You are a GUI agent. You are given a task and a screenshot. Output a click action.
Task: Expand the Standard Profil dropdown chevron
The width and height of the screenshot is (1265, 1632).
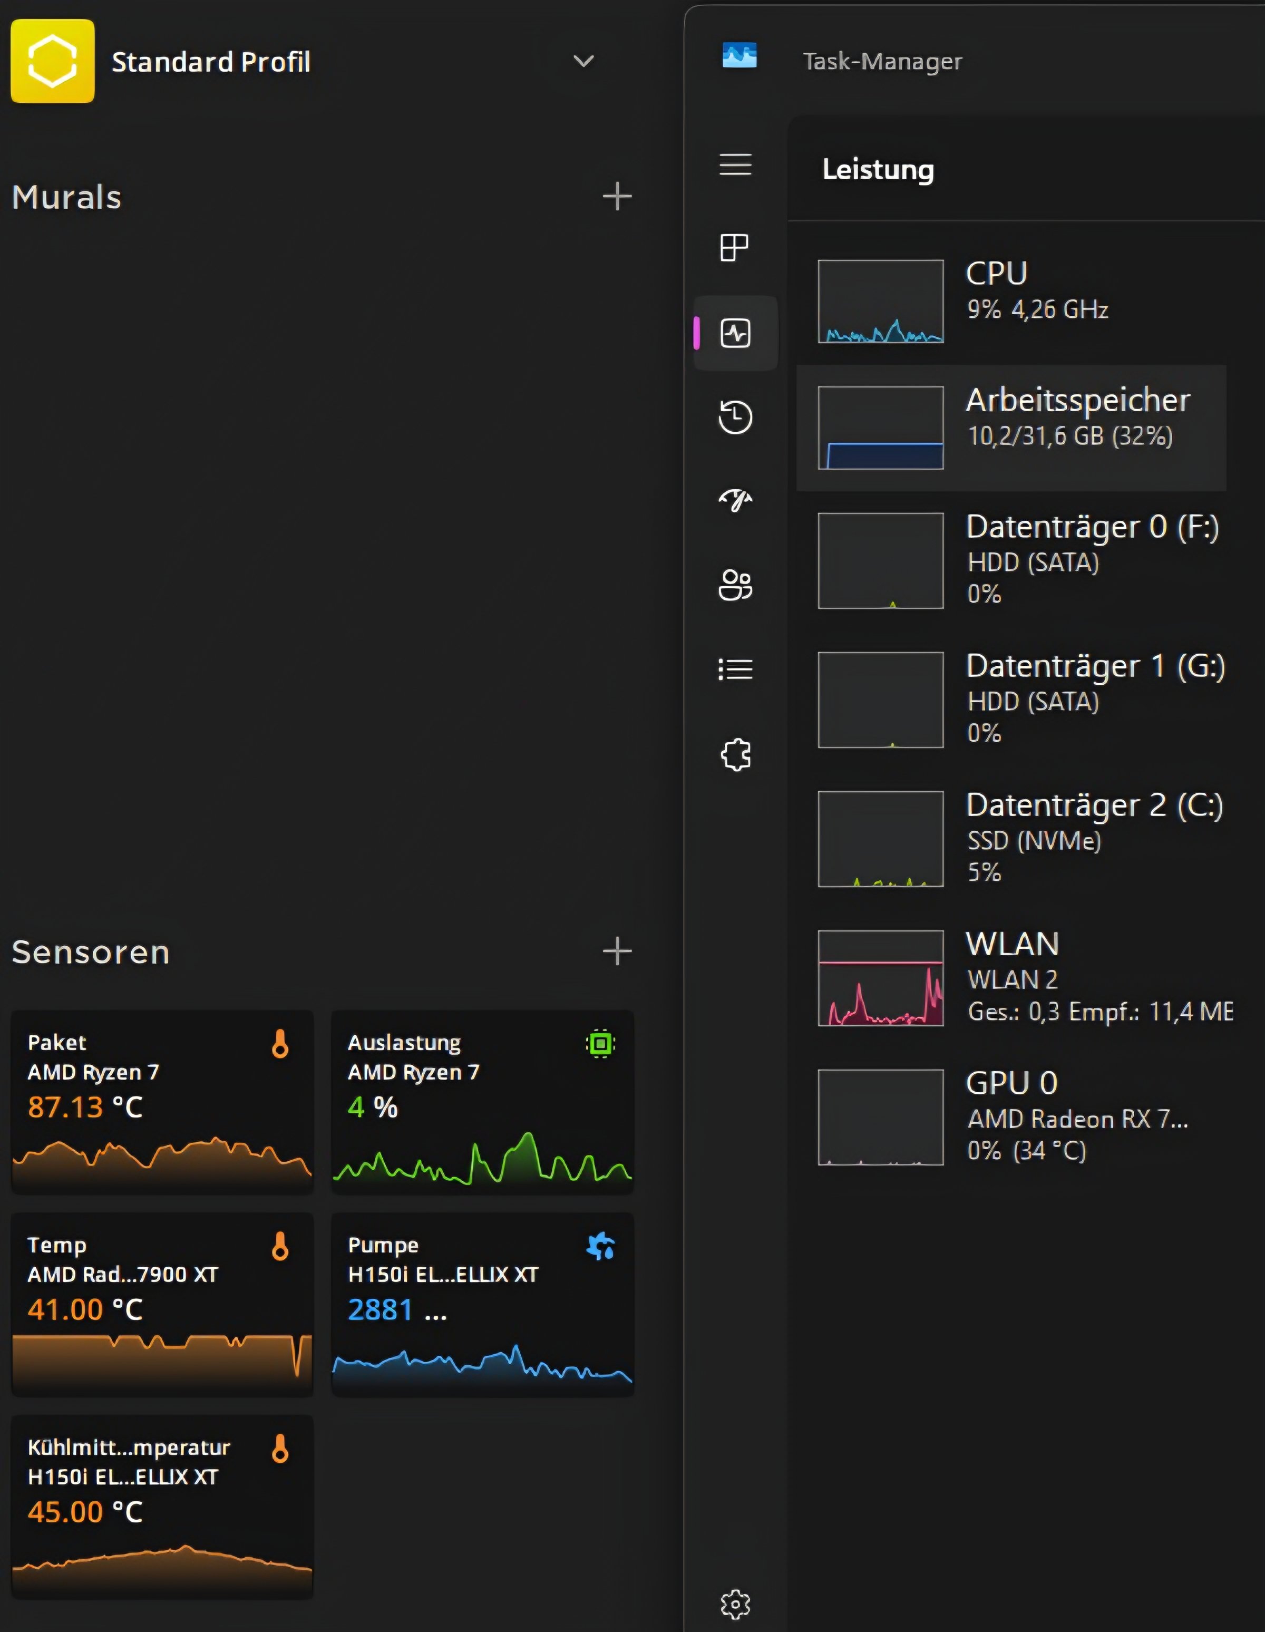point(583,61)
